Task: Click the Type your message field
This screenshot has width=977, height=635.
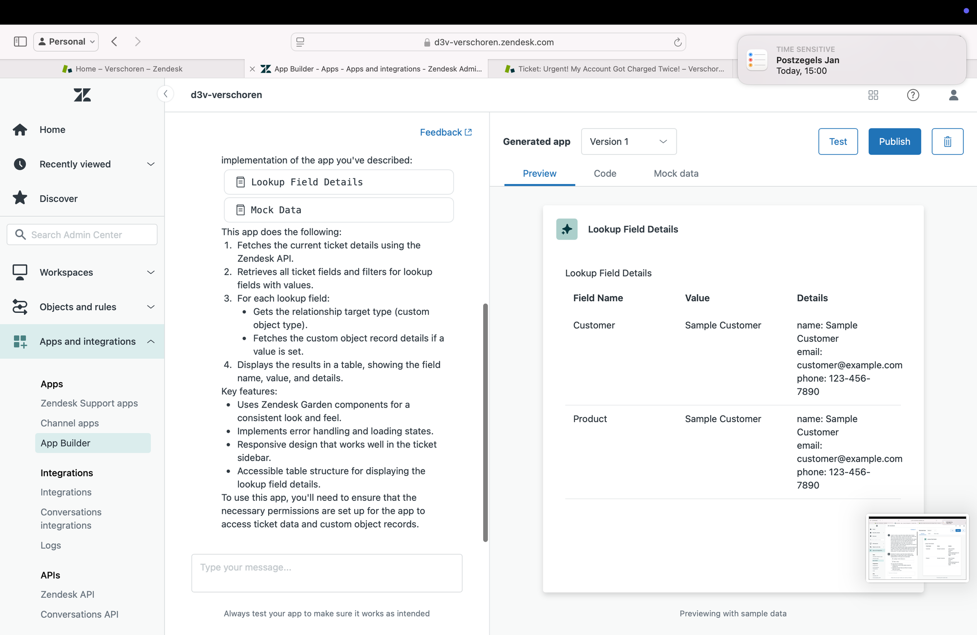Action: click(x=327, y=573)
